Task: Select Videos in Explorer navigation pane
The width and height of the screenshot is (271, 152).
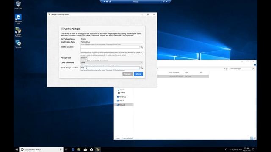Action: click(x=122, y=93)
